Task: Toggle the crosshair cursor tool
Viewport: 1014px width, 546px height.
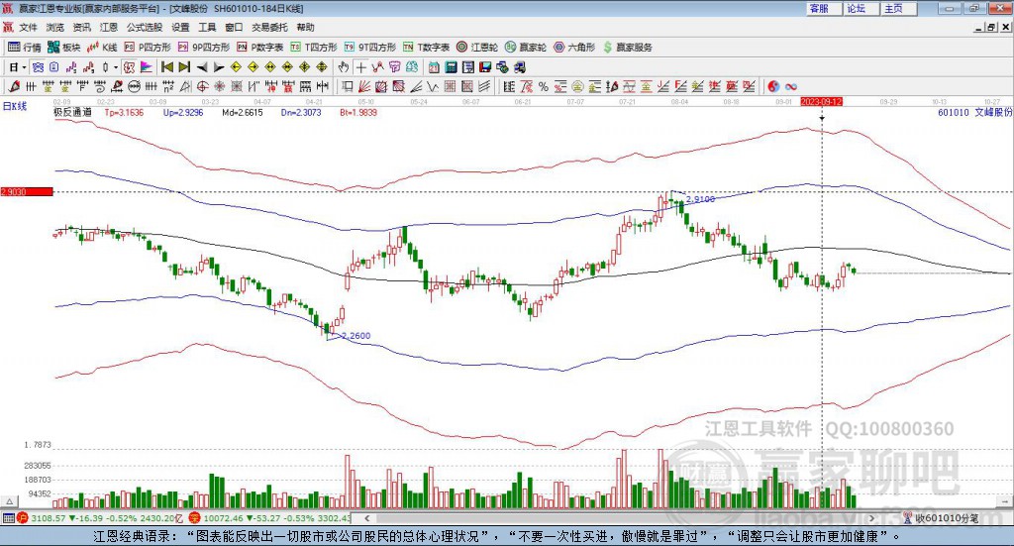Action: (x=360, y=67)
